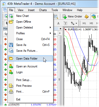Click the Print printer icon
This screenshot has width=99, height=107.
click(11, 92)
